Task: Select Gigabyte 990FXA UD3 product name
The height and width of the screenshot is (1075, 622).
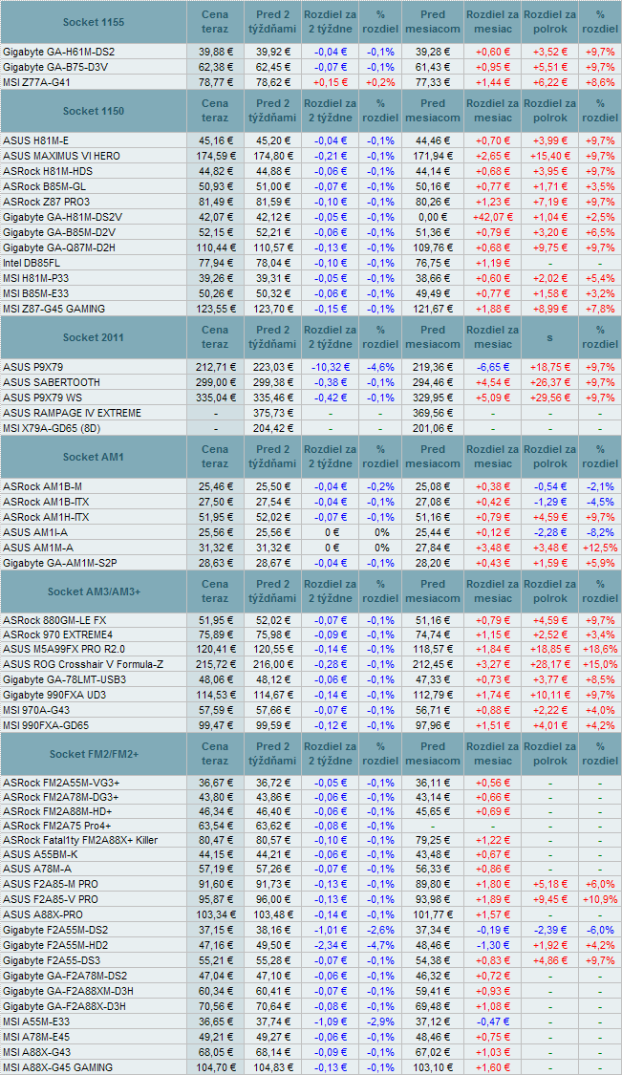Action: pos(54,695)
